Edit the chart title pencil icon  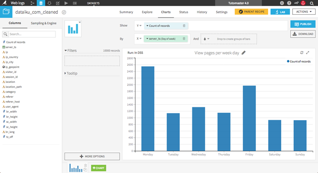tap(243, 53)
